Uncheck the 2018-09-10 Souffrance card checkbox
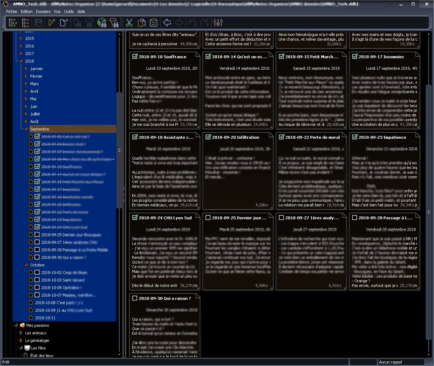This screenshot has width=434, height=366. [135, 56]
